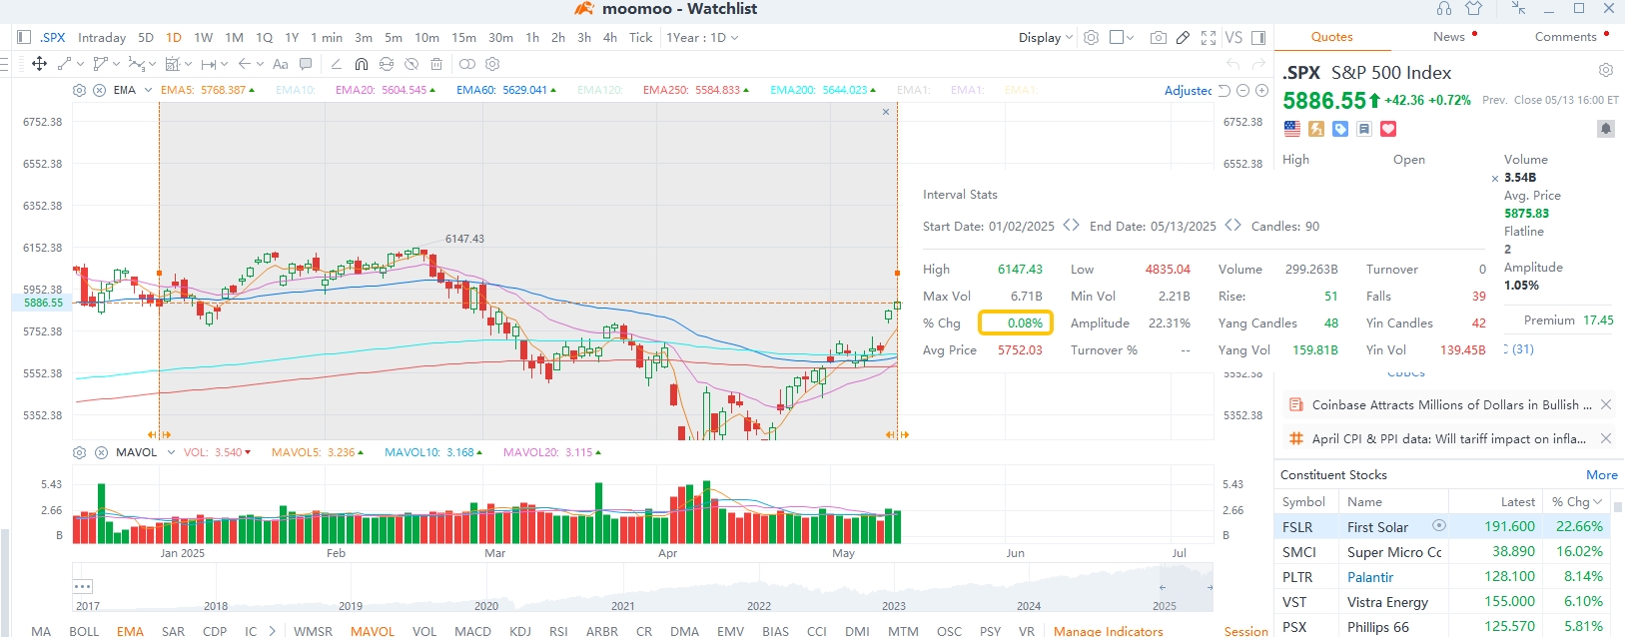Select the eraser drawing tool
This screenshot has height=637, width=1625.
(x=336, y=64)
